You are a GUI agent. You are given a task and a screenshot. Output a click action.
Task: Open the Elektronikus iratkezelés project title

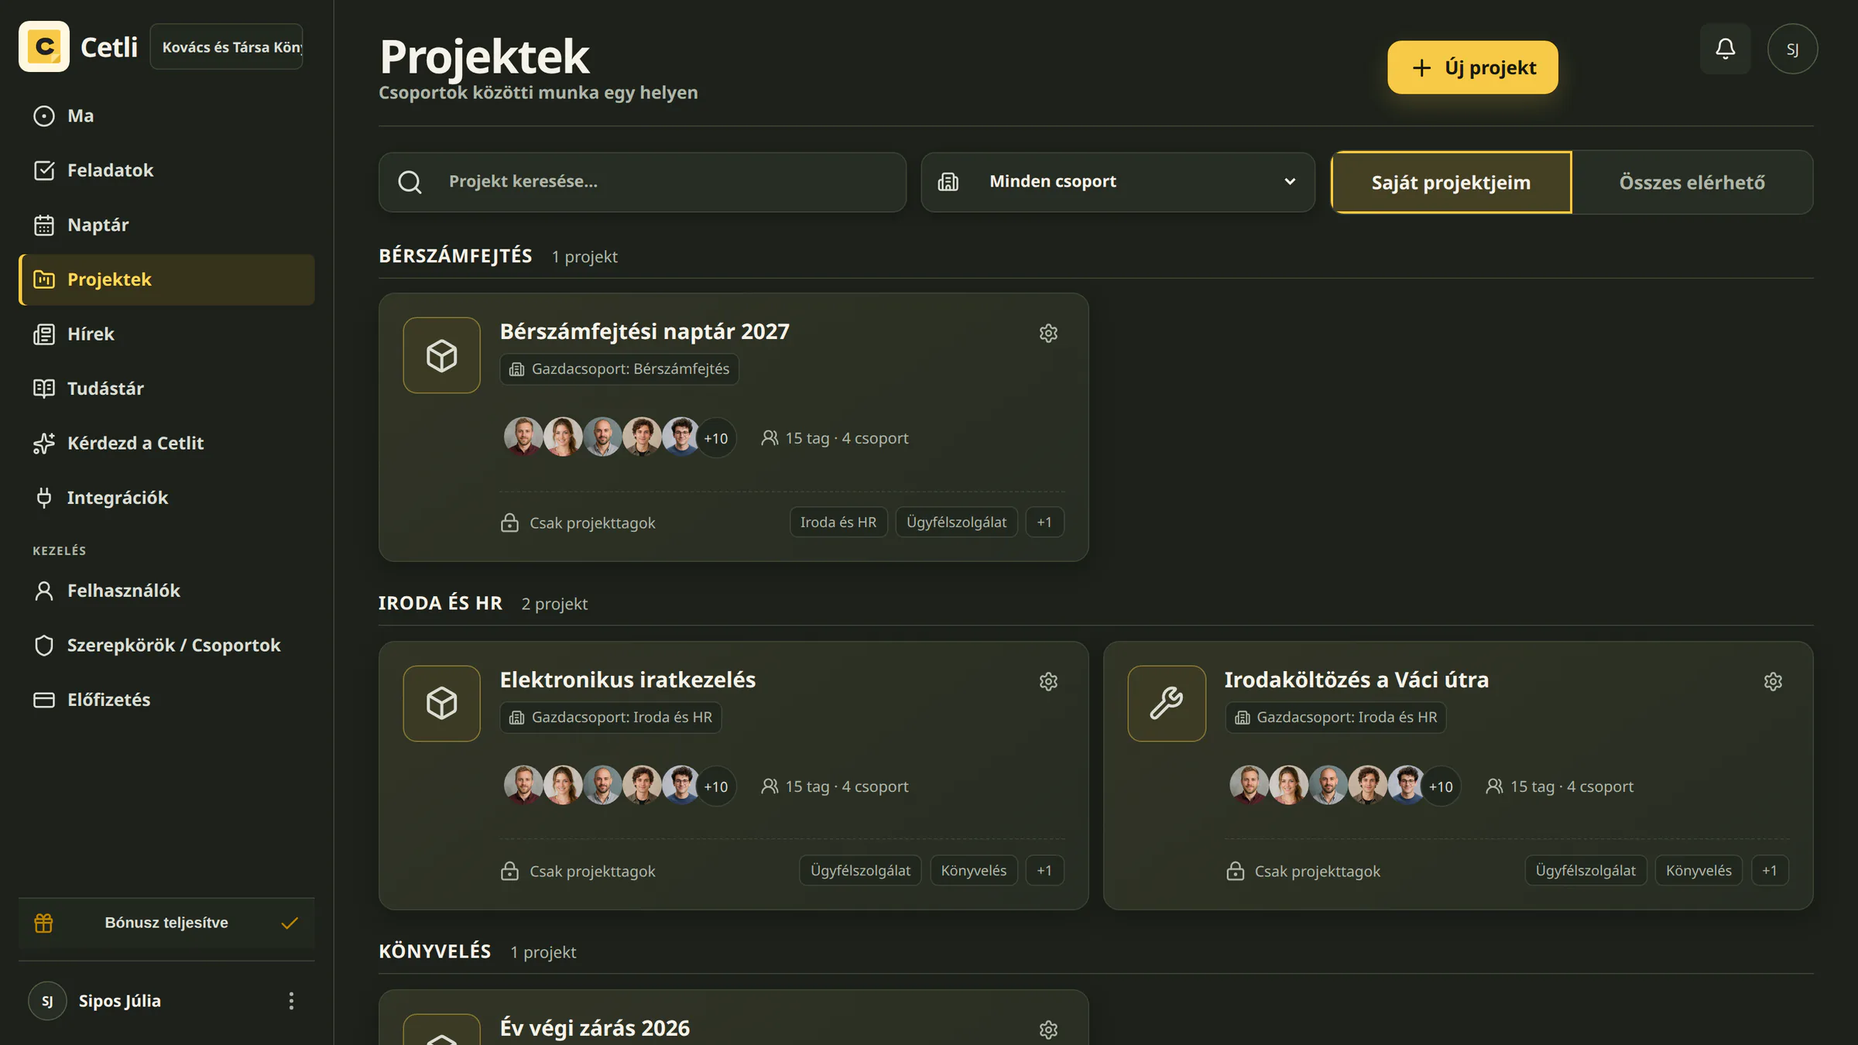pyautogui.click(x=627, y=680)
